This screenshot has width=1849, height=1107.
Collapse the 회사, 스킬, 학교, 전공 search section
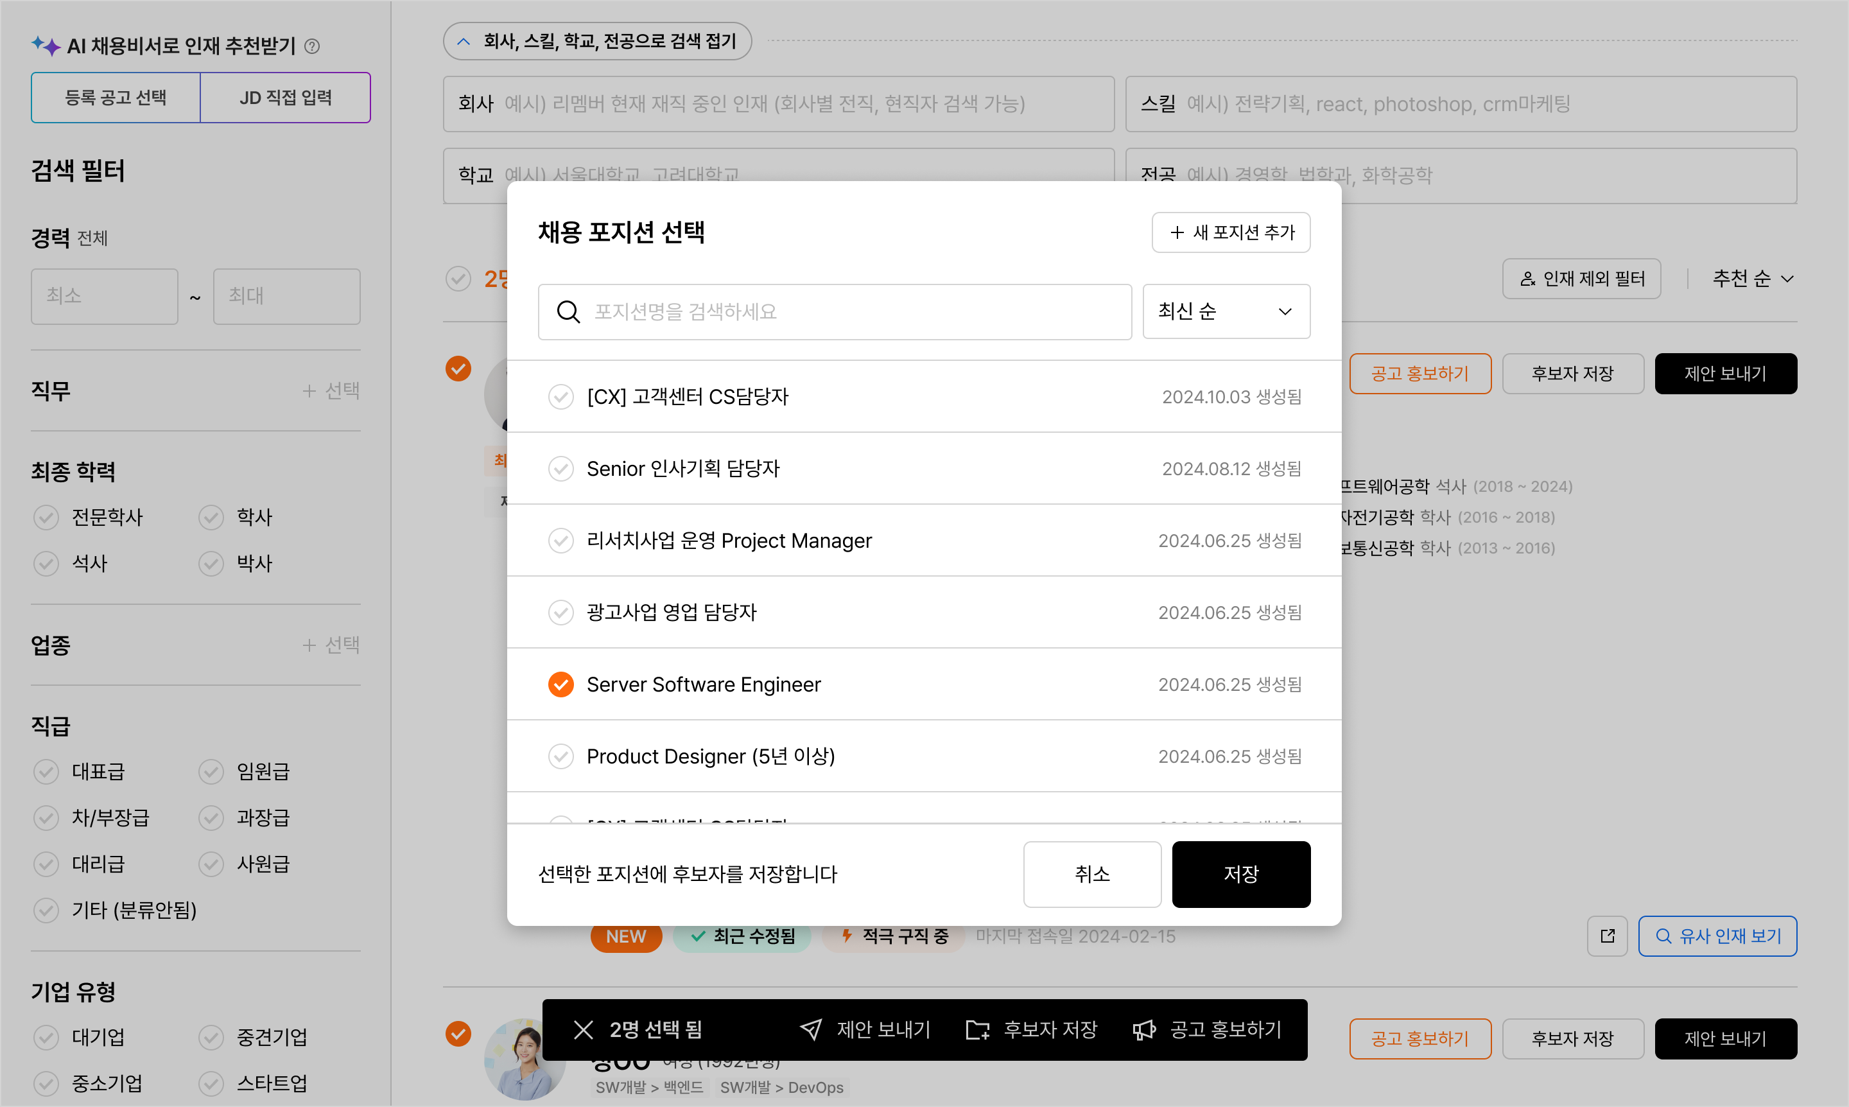point(596,41)
